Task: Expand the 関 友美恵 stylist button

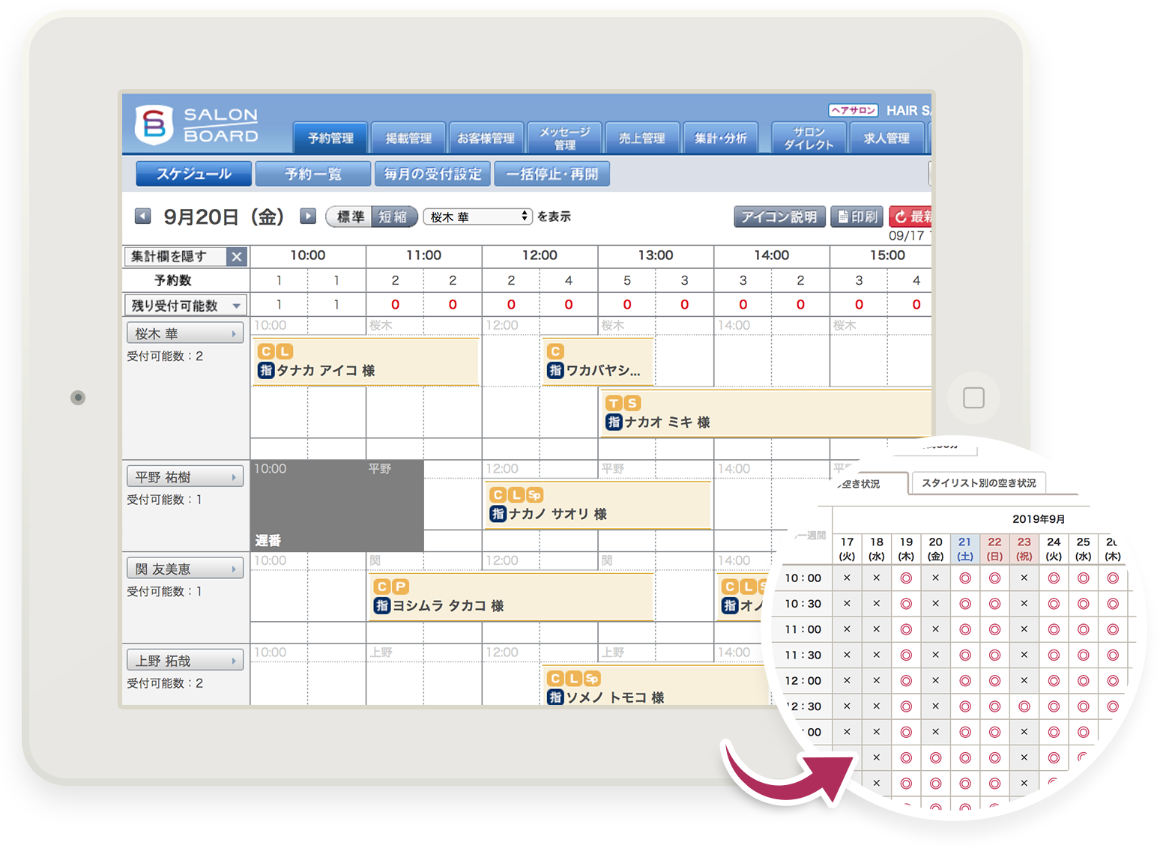Action: coord(185,569)
